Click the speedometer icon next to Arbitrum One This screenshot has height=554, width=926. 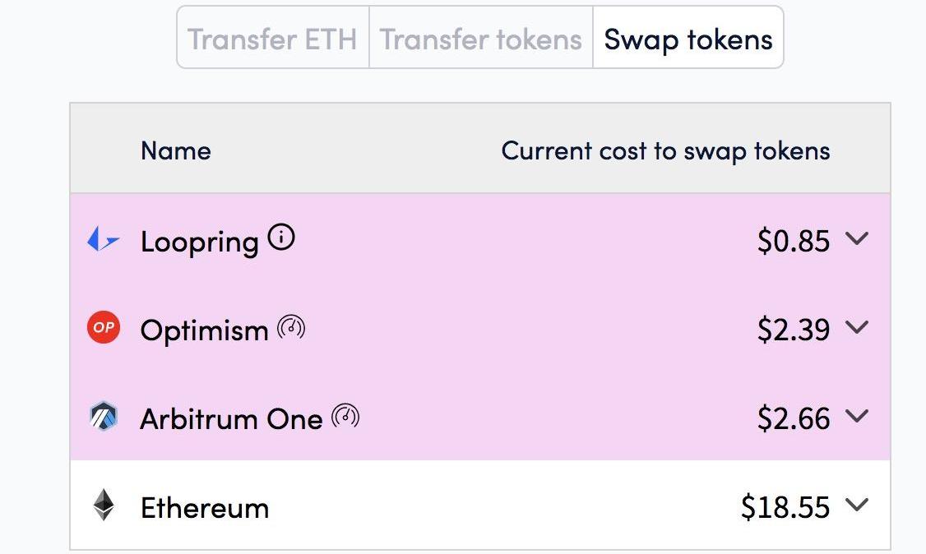point(345,416)
